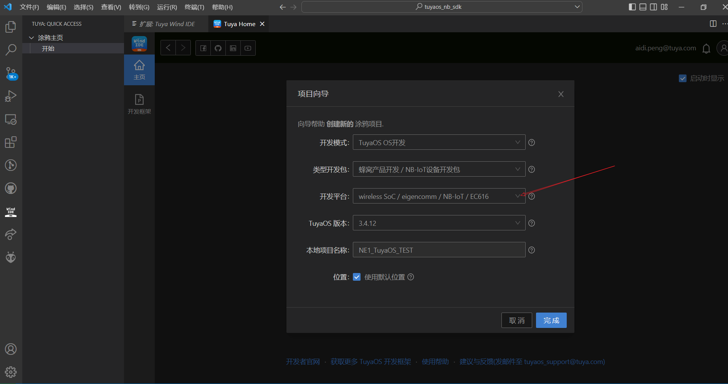
Task: Split the editor right
Action: [x=713, y=24]
